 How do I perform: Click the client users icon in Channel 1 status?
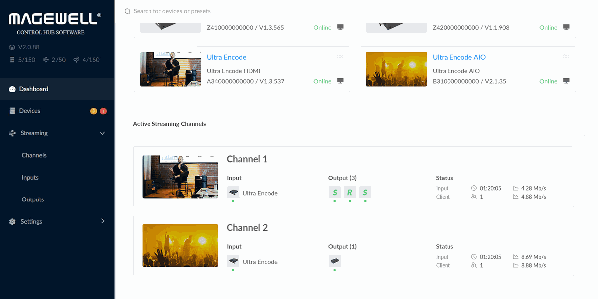pyautogui.click(x=474, y=197)
